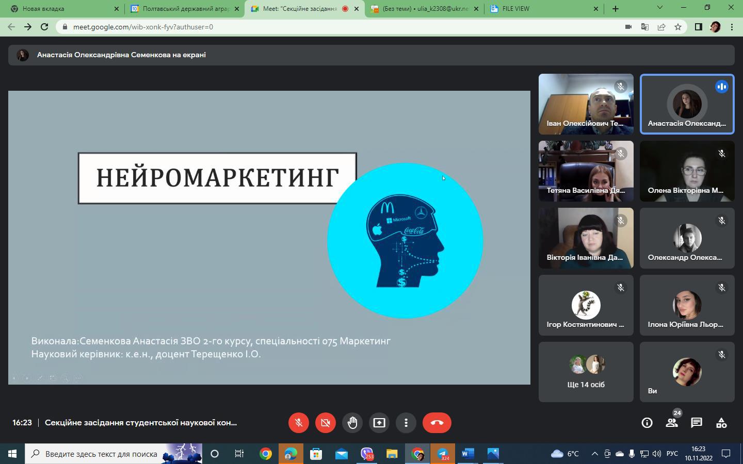Open Google Chrome from taskbar
Image resolution: width=743 pixels, height=464 pixels.
click(266, 454)
